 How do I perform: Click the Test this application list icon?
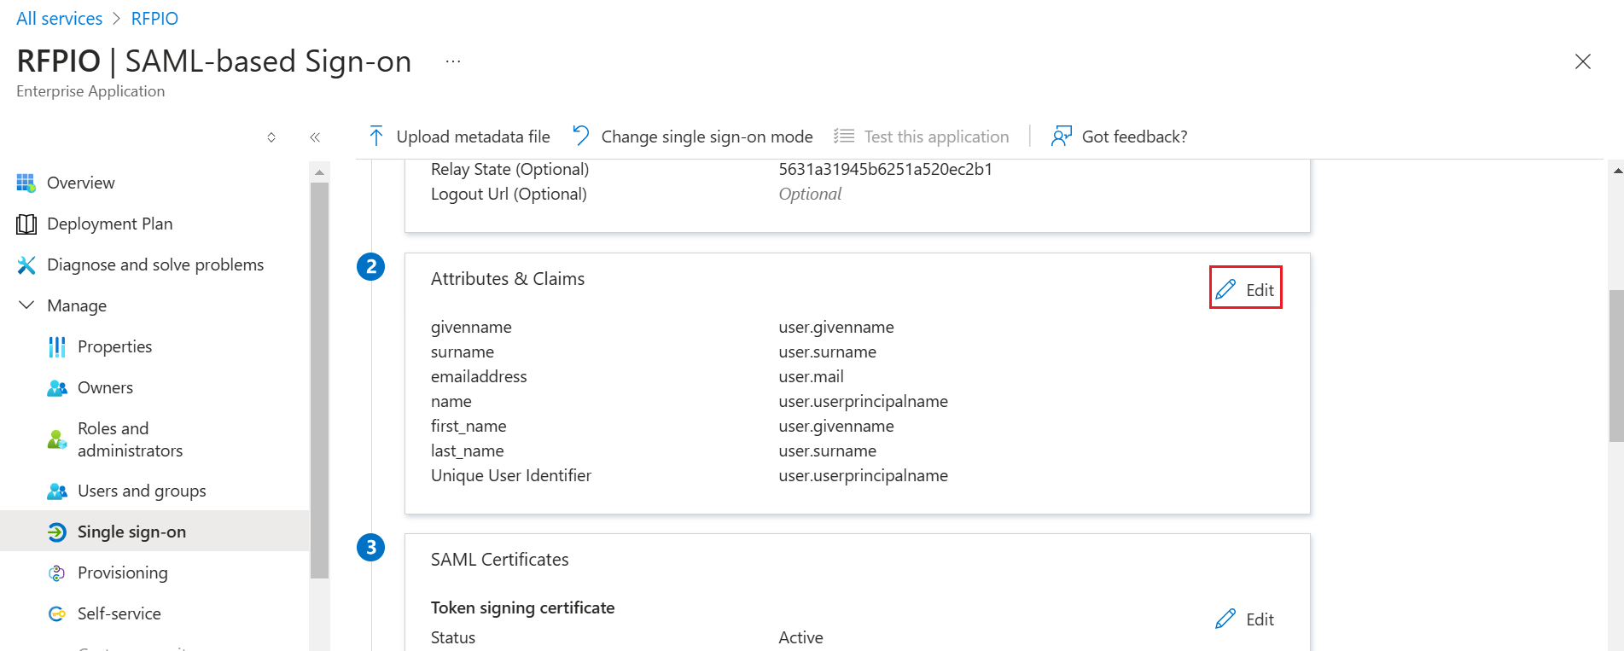pos(844,136)
